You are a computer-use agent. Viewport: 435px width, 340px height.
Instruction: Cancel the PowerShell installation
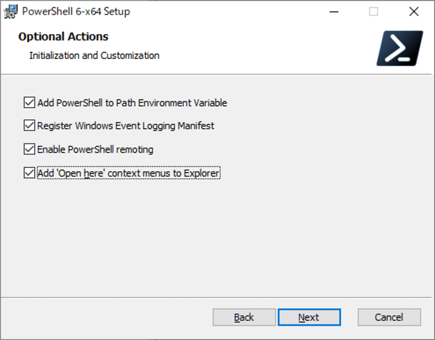[x=389, y=317]
